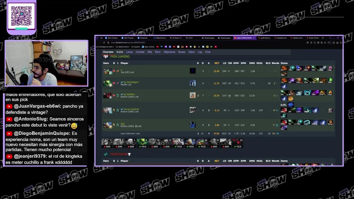Open the Meta Business browser tab

tap(160, 38)
